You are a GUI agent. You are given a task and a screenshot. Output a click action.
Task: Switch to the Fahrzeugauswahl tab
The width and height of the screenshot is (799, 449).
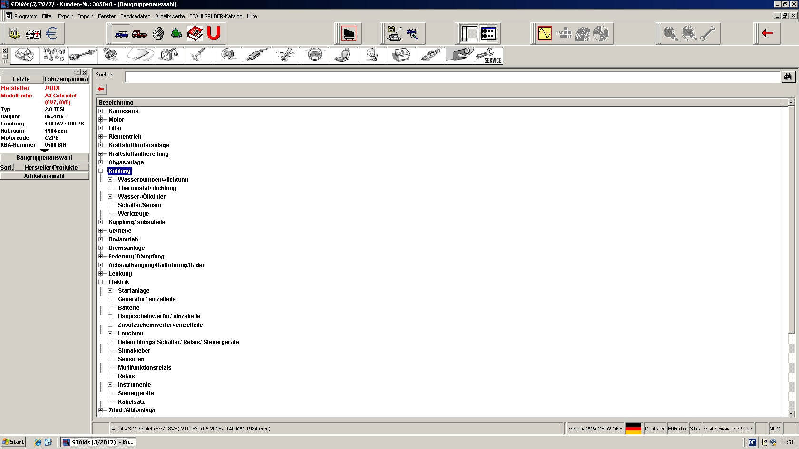66,79
